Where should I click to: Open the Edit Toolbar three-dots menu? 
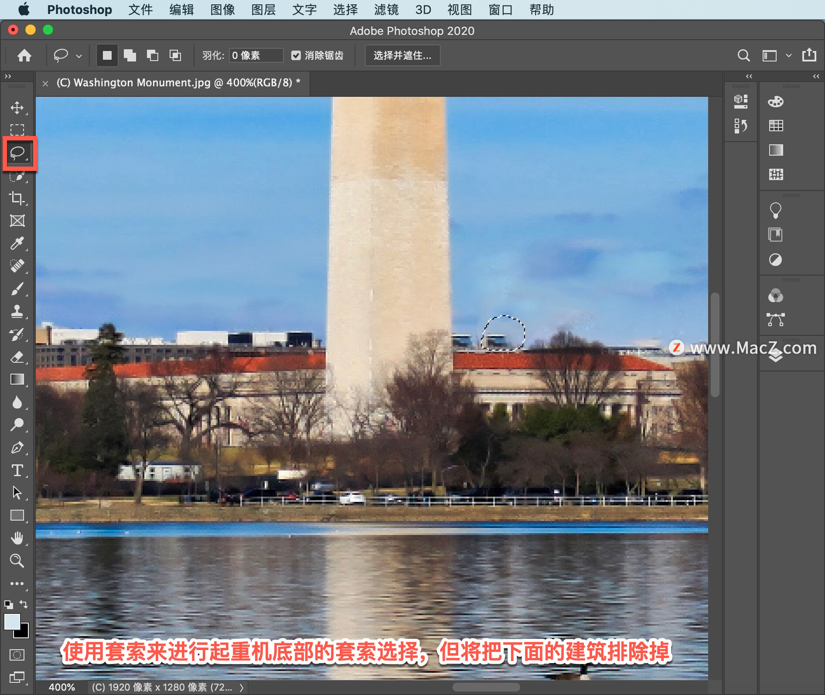point(17,583)
